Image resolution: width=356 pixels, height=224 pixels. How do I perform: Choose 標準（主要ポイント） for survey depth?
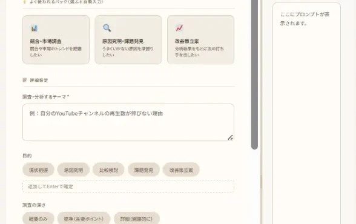click(x=84, y=219)
